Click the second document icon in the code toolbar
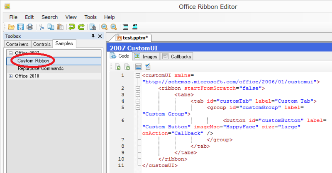This screenshot has width=332, height=173. point(127,67)
